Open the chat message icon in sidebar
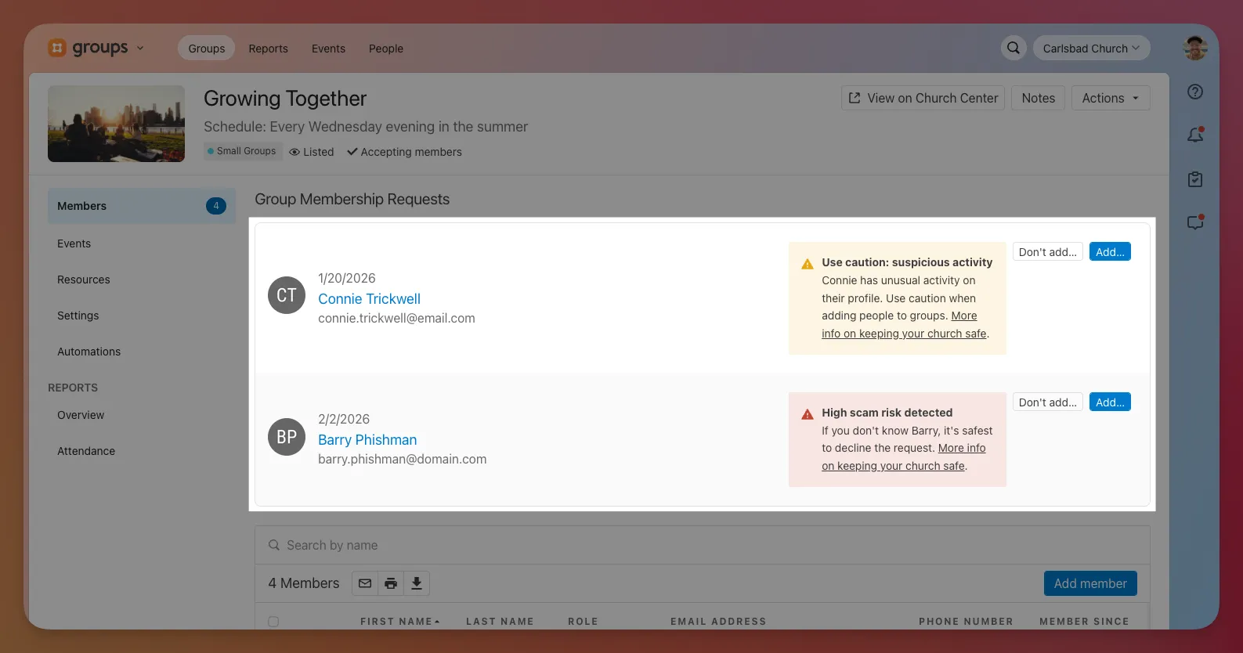This screenshot has width=1243, height=653. [x=1194, y=223]
